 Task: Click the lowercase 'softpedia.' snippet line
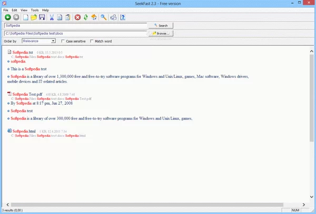tap(18, 62)
